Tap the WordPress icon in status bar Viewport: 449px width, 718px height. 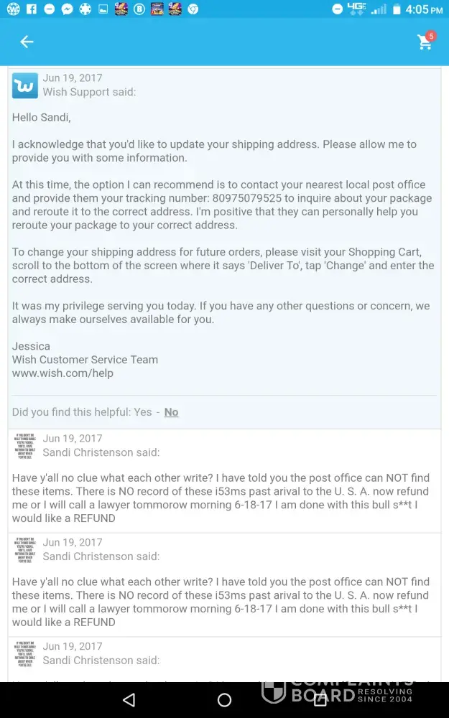coord(13,9)
